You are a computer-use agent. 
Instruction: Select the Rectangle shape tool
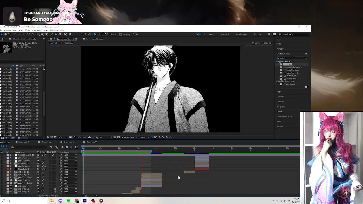(38, 34)
